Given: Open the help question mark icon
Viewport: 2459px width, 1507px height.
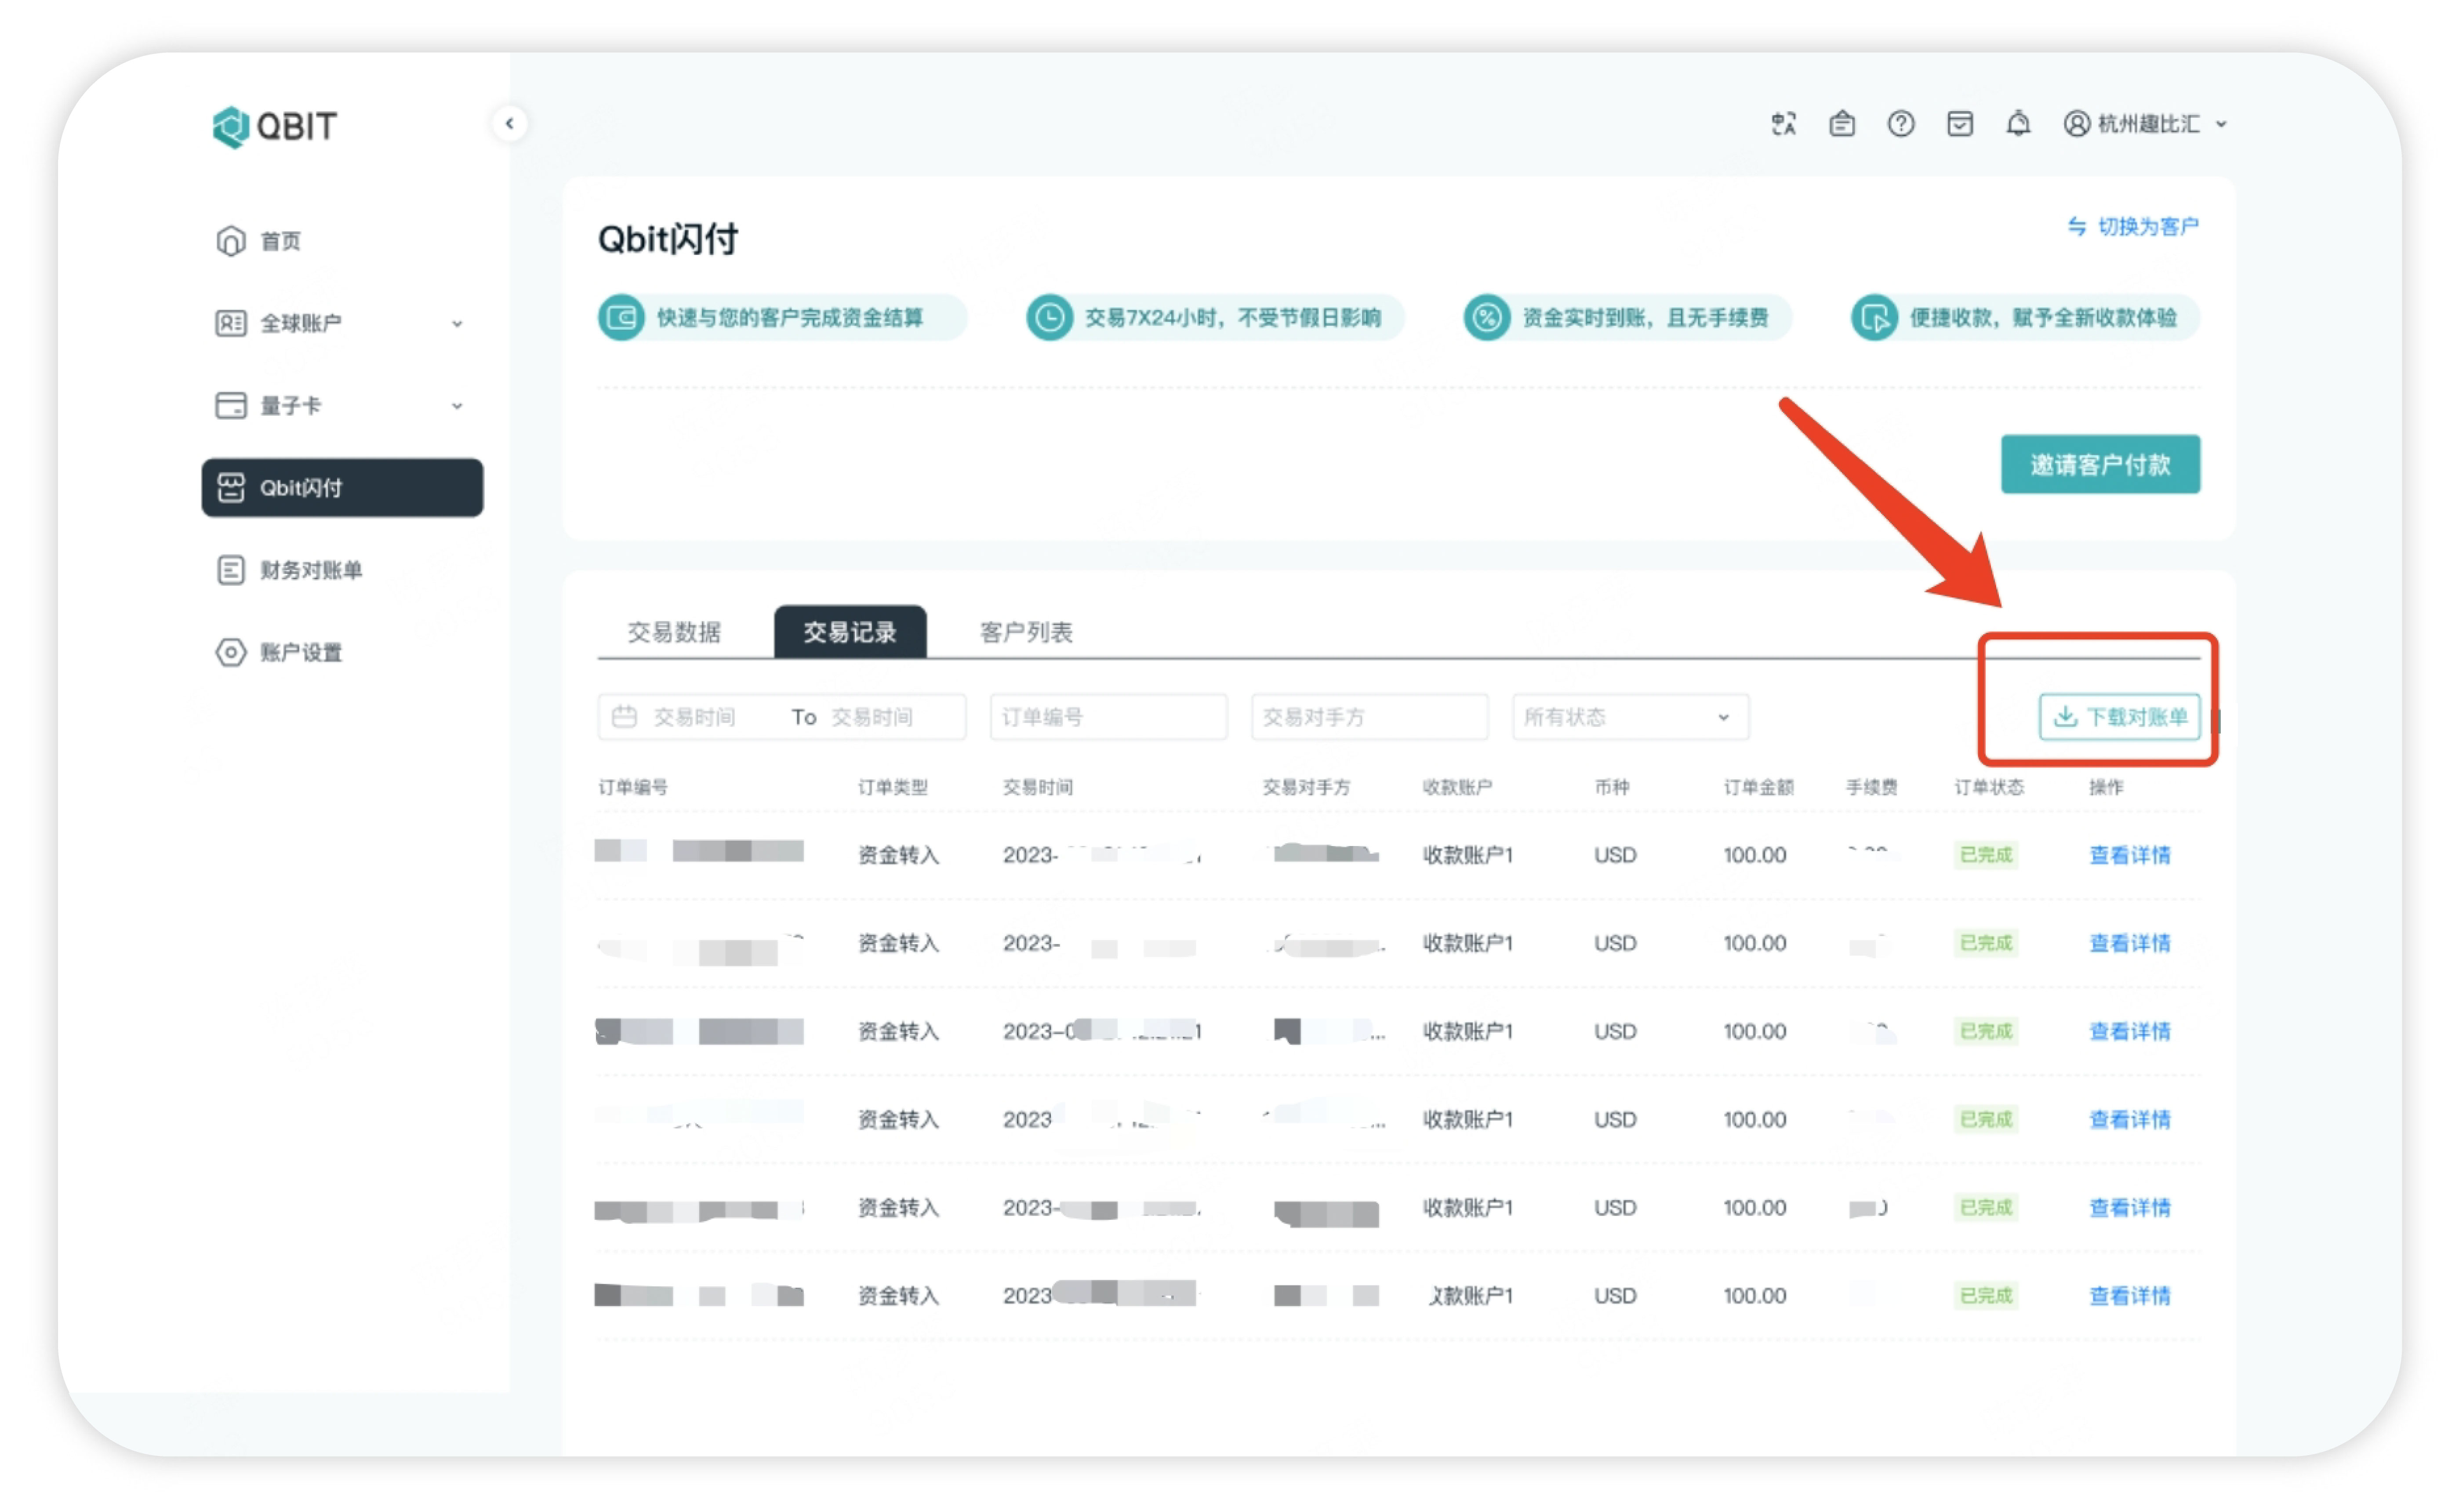Looking at the screenshot, I should coord(1902,124).
